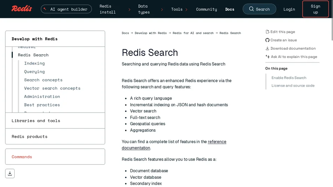Collapse the Develop with Redis section
The width and height of the screenshot is (333, 187).
pos(55,39)
